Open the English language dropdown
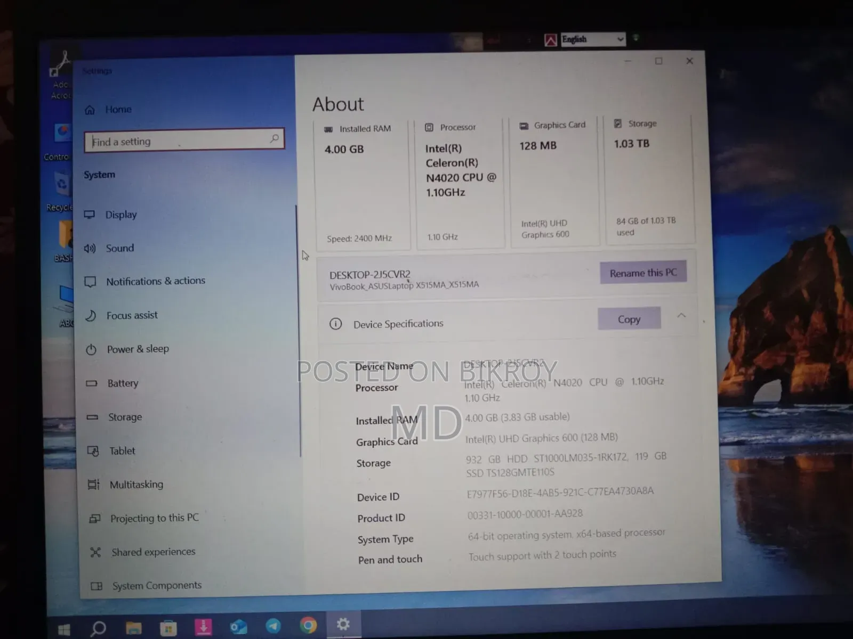This screenshot has width=853, height=639. coord(593,39)
